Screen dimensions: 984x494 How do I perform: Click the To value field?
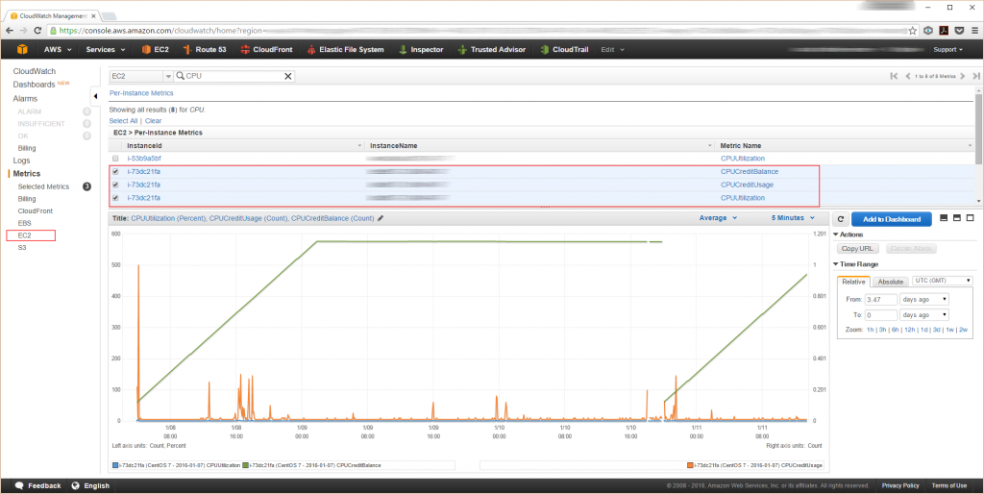881,315
